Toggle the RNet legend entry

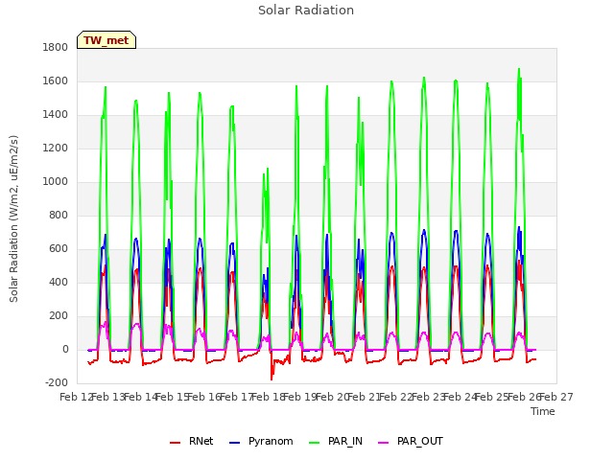point(192,441)
